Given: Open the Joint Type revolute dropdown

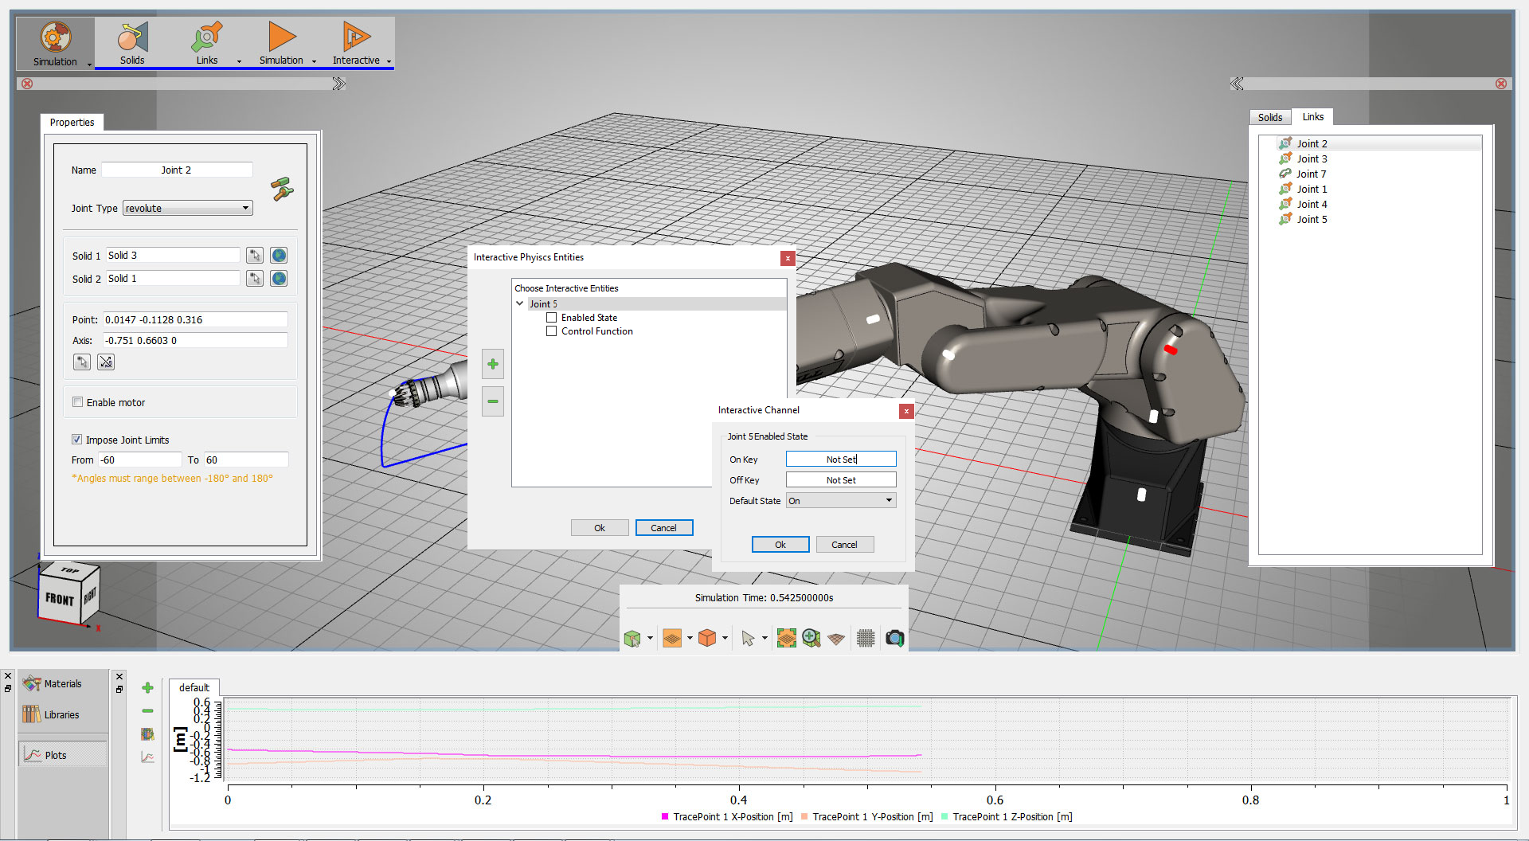Looking at the screenshot, I should pos(188,208).
